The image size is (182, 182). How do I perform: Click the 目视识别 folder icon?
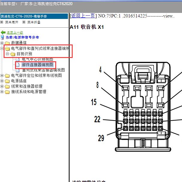click(x=13, y=54)
